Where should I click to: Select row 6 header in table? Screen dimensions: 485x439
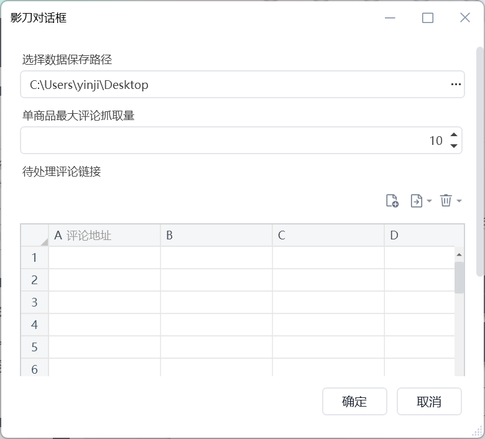[x=34, y=367]
